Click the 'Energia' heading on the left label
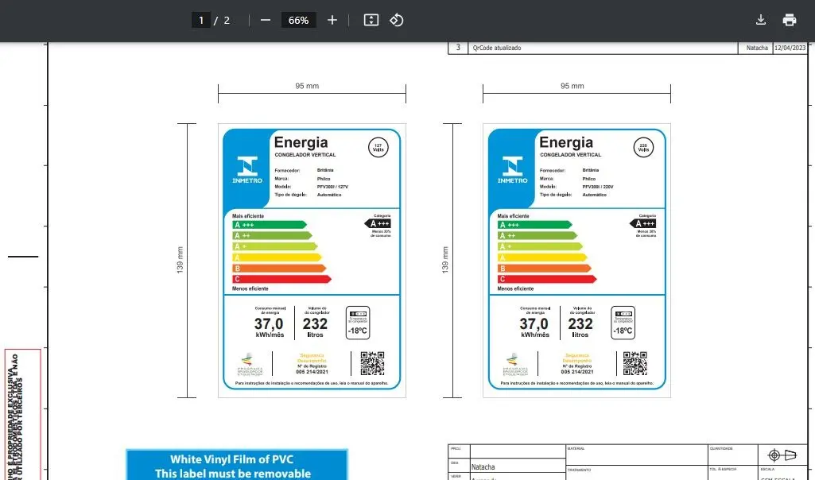The height and width of the screenshot is (480, 815). (301, 142)
